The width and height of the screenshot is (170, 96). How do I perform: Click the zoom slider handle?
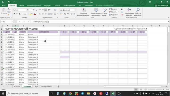click(156, 90)
